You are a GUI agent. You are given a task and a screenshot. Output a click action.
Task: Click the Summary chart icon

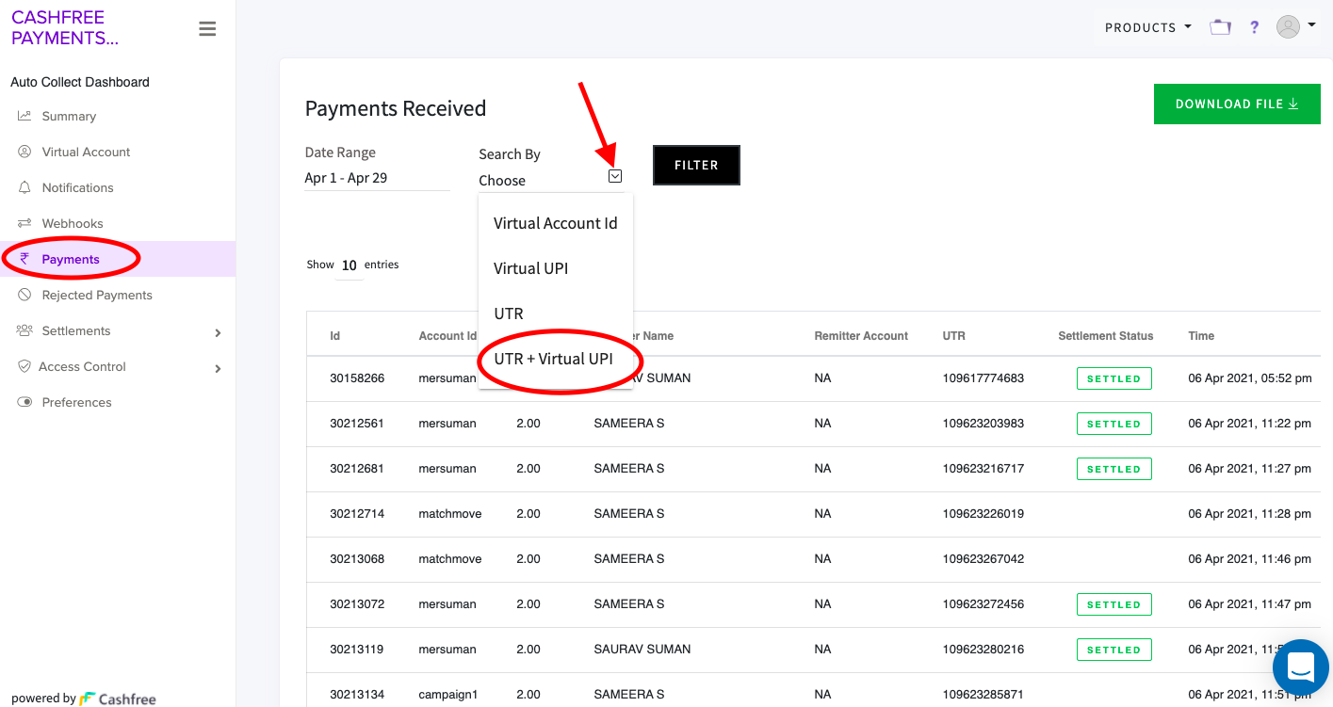(24, 116)
